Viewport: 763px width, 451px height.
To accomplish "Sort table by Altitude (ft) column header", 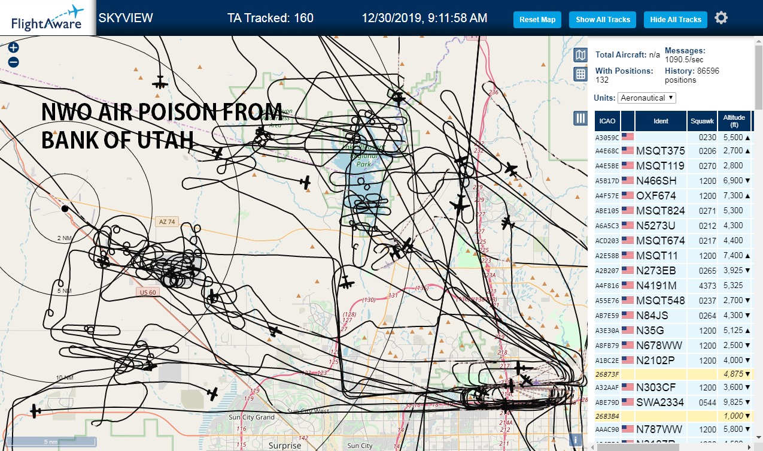I will tap(734, 121).
